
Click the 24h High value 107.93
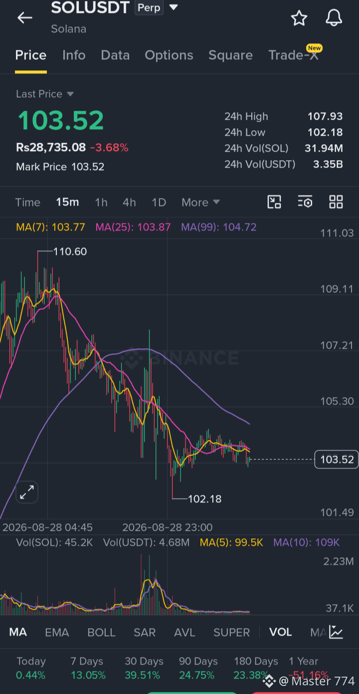[x=325, y=116]
